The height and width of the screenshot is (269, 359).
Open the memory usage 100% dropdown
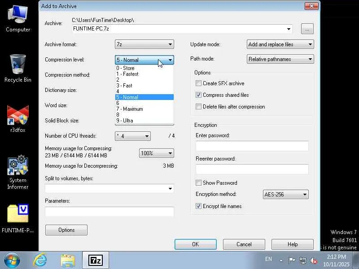click(x=156, y=153)
